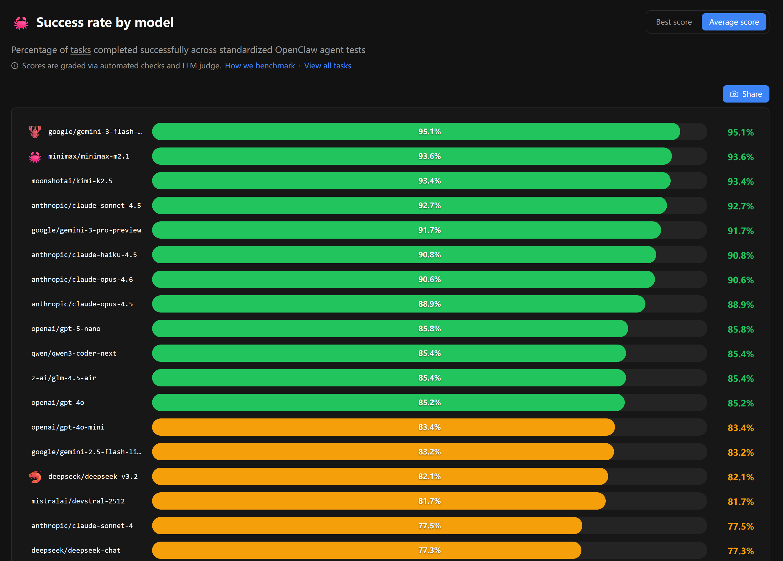Click the underlined tasks link in subtitle
The image size is (783, 561).
point(80,50)
